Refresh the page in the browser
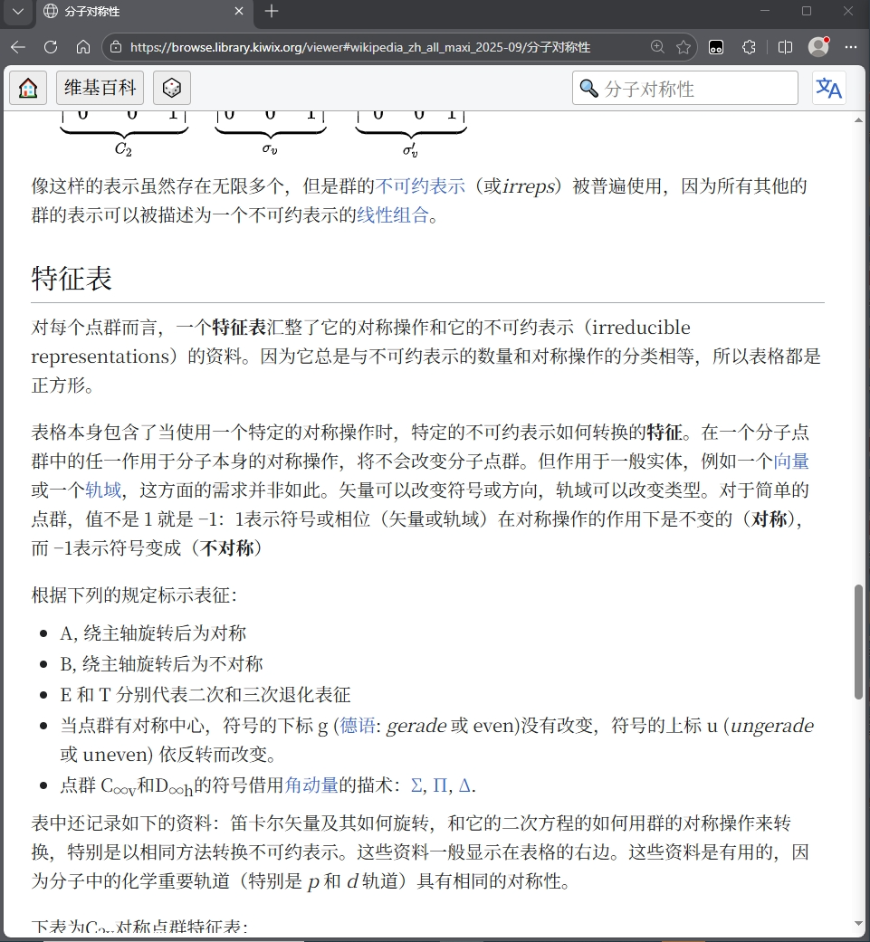 (51, 47)
